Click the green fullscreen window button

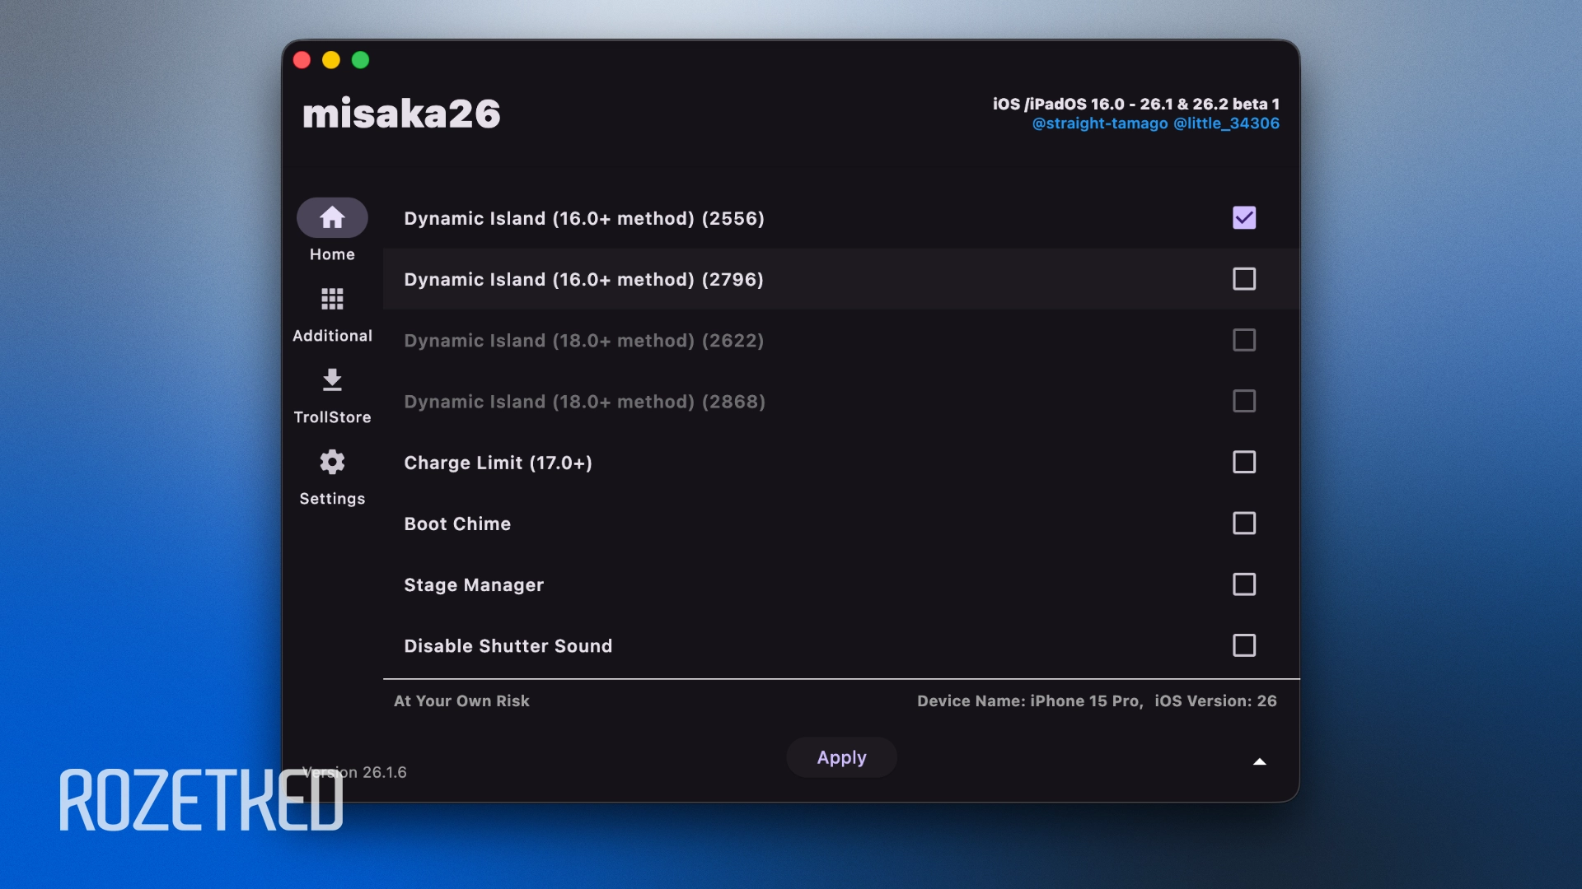click(360, 60)
